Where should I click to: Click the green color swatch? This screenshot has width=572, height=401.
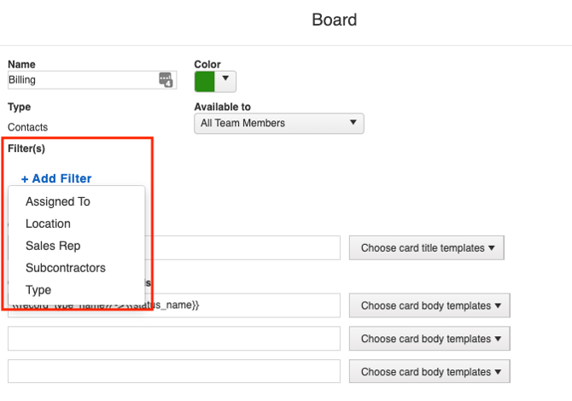(205, 81)
